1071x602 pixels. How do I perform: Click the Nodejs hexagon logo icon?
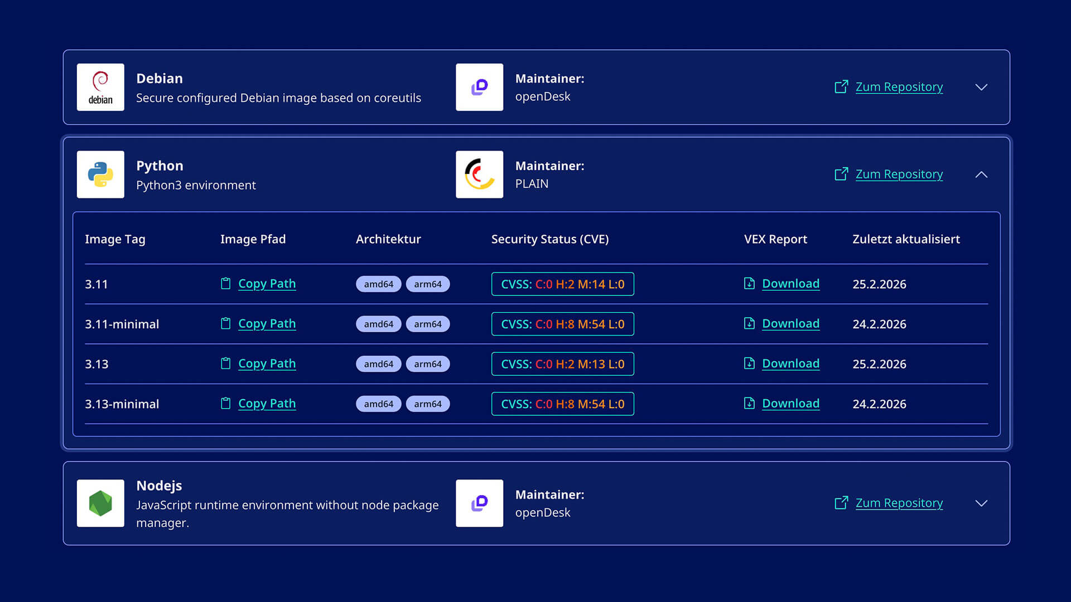[x=100, y=503]
